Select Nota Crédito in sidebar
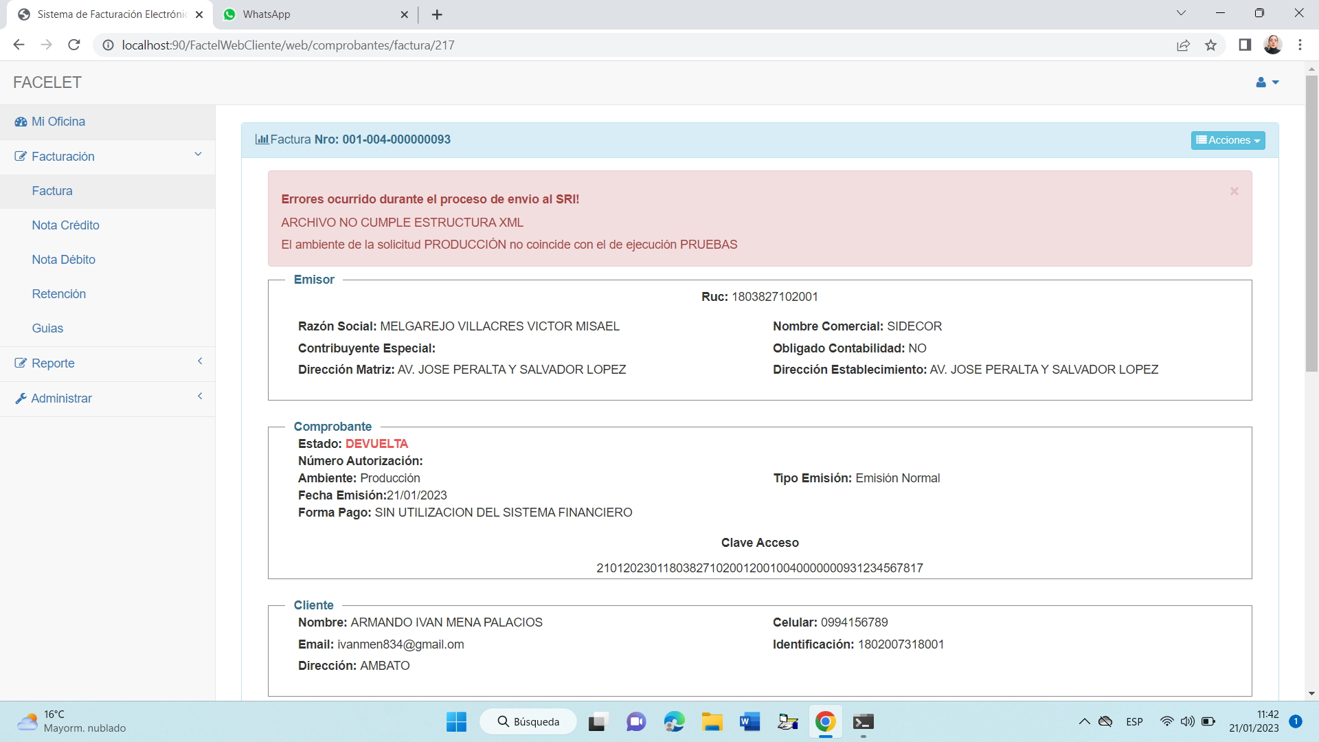The height and width of the screenshot is (742, 1319). [x=65, y=225]
